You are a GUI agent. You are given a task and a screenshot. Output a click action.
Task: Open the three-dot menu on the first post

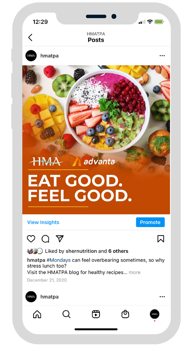[162, 56]
